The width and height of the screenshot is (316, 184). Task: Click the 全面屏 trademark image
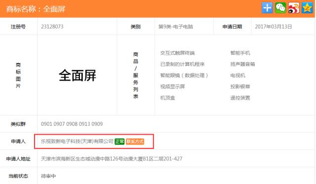[78, 75]
